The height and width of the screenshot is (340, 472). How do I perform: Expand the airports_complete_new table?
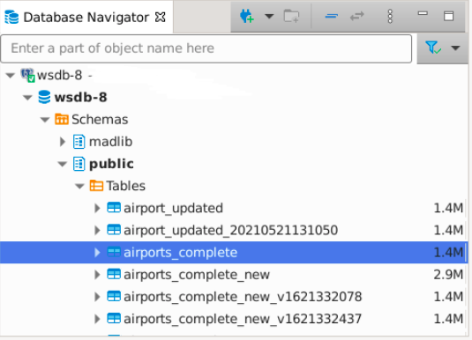pos(97,275)
